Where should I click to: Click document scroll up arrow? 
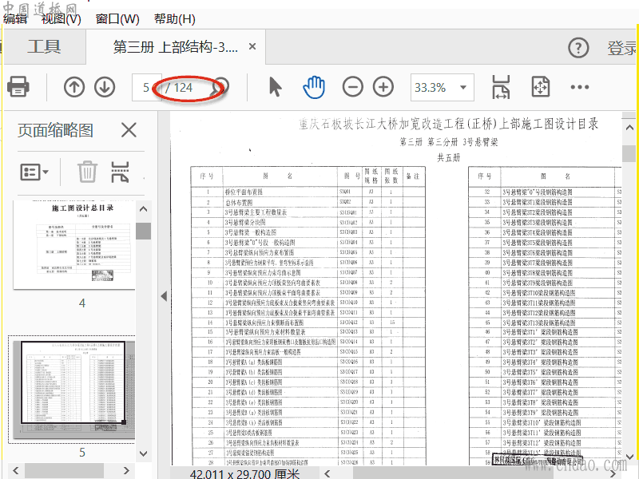[x=629, y=128]
